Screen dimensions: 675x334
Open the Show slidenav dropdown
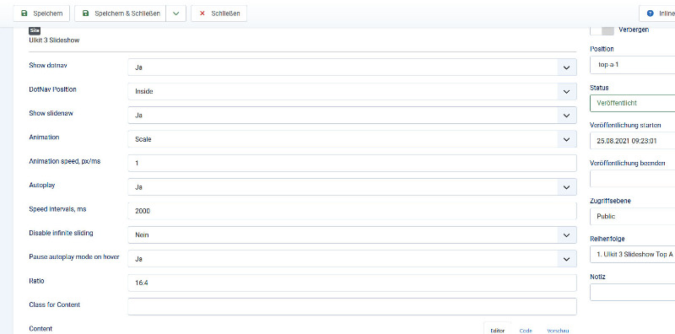click(x=352, y=116)
